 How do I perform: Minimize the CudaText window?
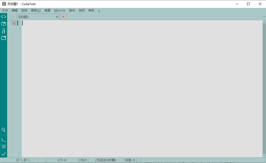[x=237, y=4]
